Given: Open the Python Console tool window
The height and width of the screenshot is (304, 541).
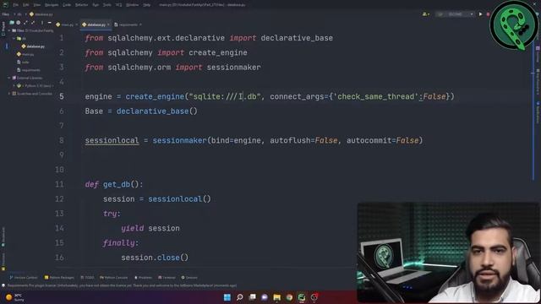Looking at the screenshot, I should (113, 278).
